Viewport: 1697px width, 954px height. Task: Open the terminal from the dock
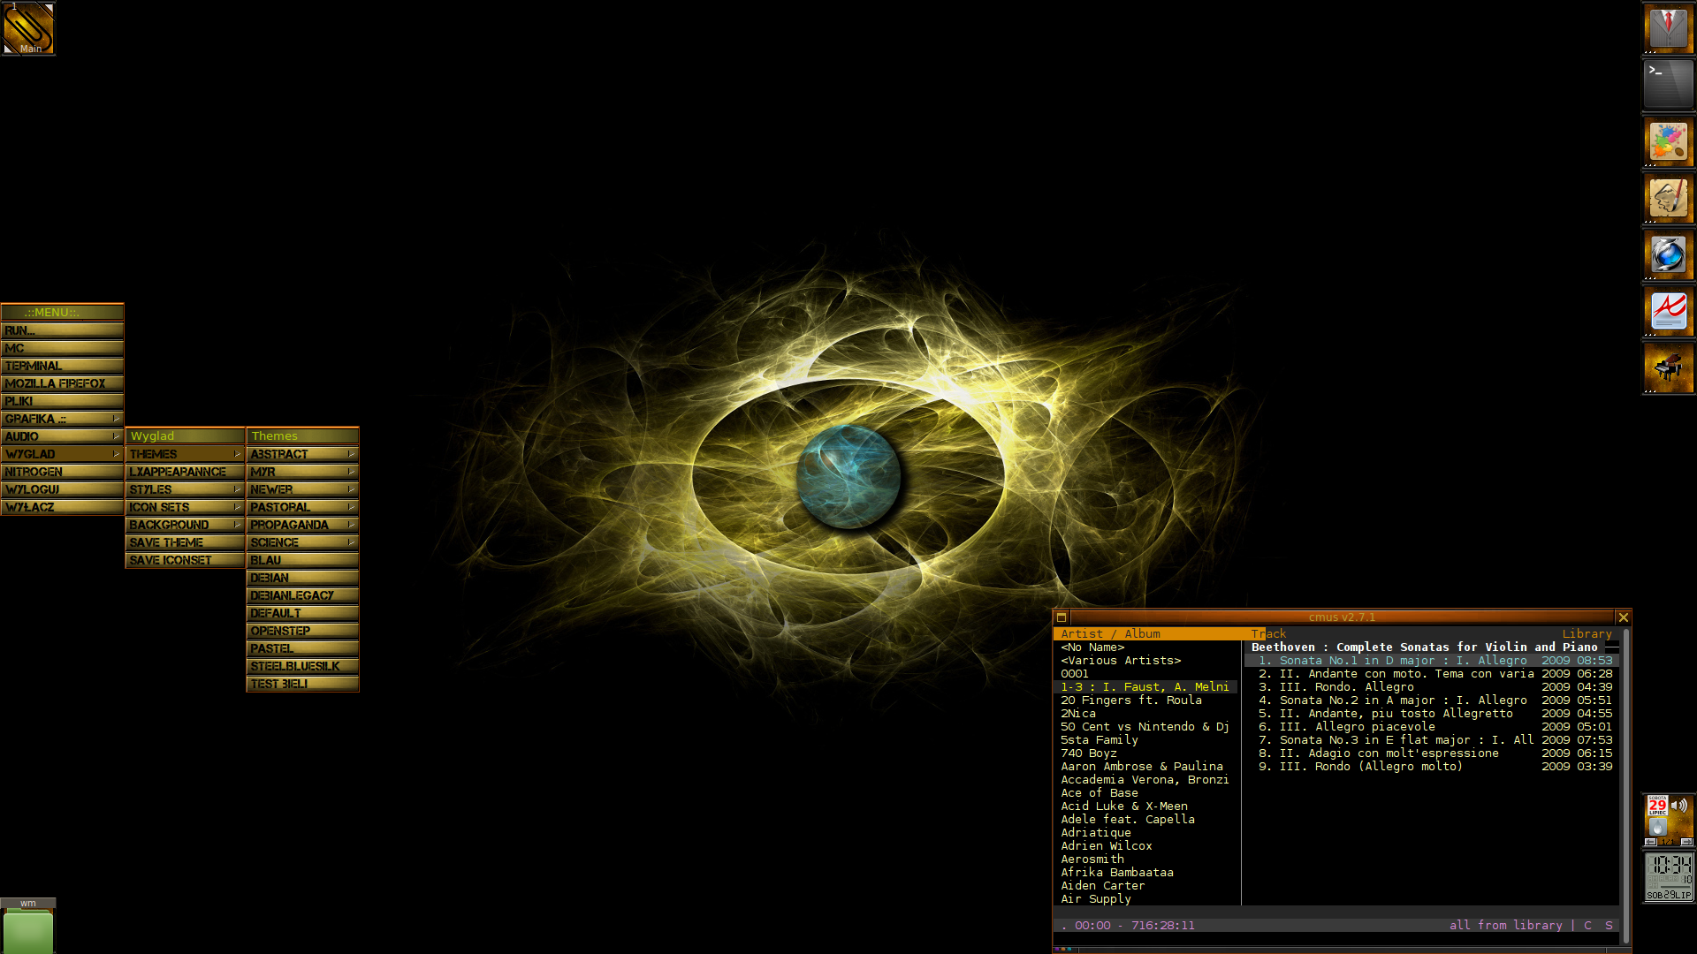(x=1667, y=85)
